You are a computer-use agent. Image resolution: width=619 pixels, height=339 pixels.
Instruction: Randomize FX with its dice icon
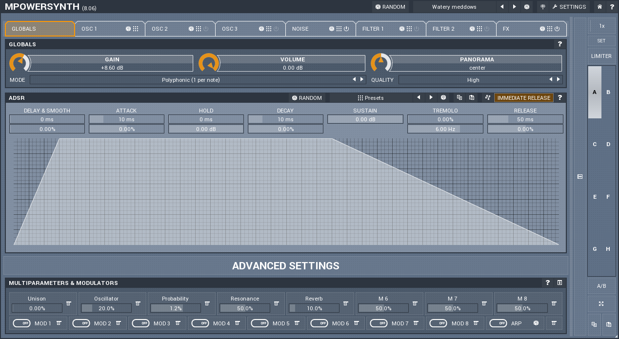(542, 29)
